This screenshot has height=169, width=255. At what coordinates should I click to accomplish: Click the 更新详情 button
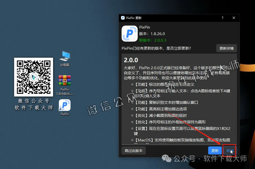(x=226, y=48)
